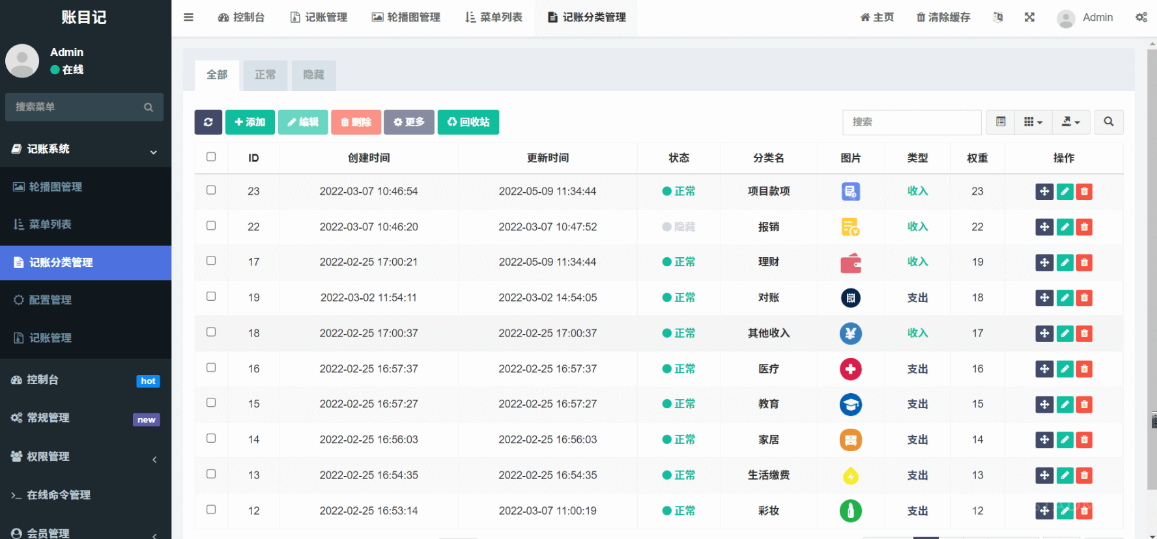Check the checkbox for row ID 14

point(211,438)
